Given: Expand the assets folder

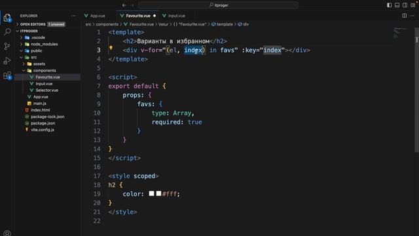Looking at the screenshot, I should point(24,64).
